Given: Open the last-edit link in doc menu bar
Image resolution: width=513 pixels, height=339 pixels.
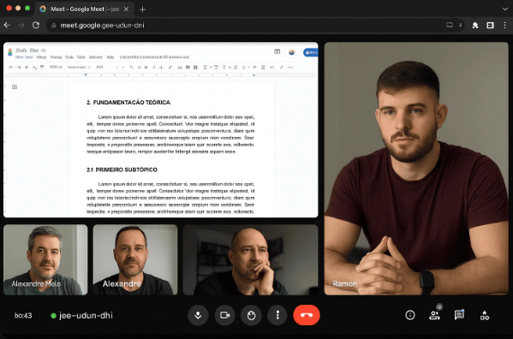Looking at the screenshot, I should (x=154, y=56).
